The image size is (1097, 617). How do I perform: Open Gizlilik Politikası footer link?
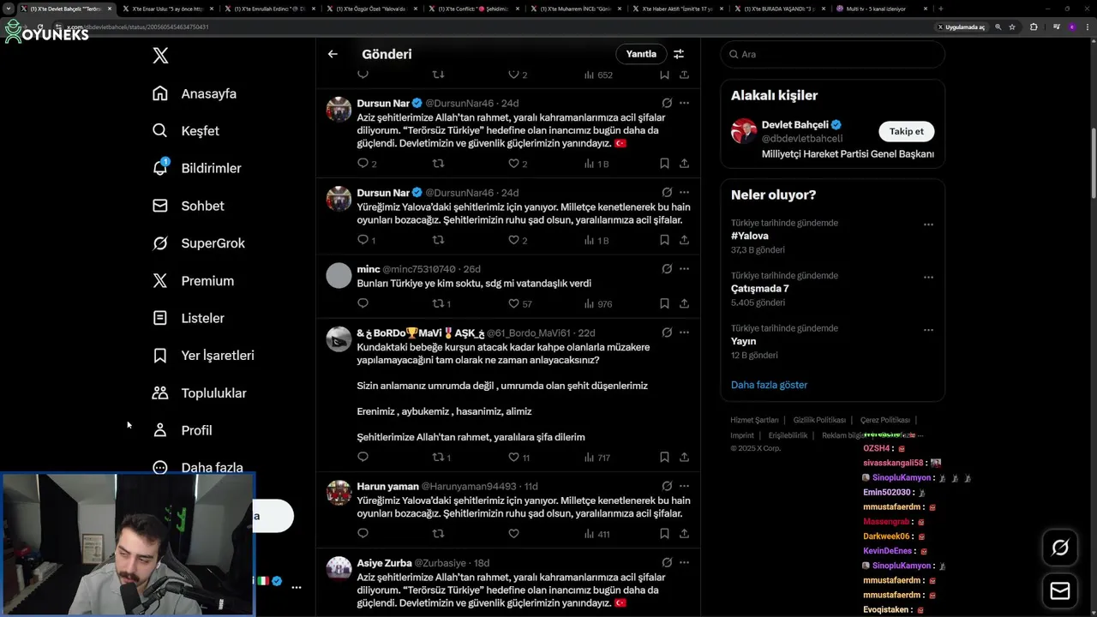point(819,420)
